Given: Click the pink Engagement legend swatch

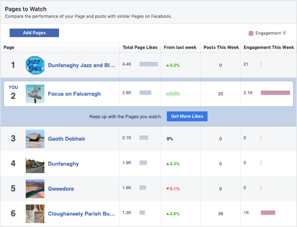Looking at the screenshot, I should click(x=251, y=33).
